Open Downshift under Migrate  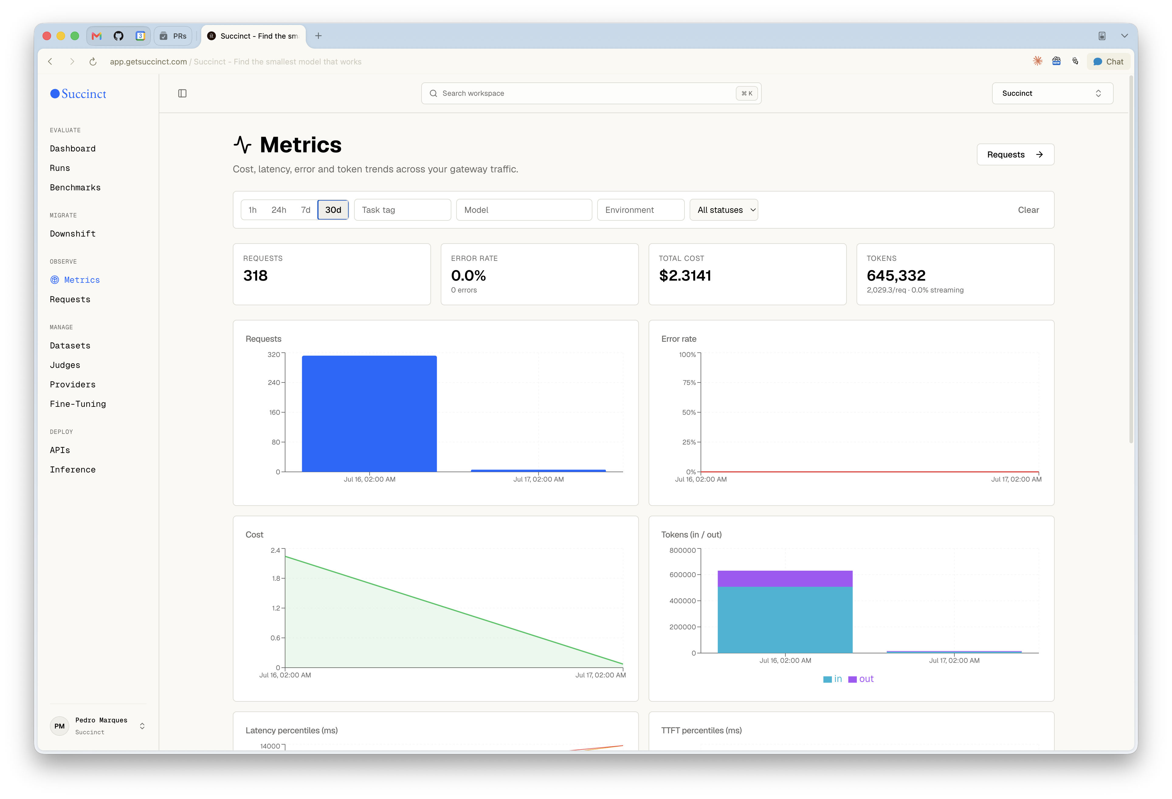tap(73, 233)
